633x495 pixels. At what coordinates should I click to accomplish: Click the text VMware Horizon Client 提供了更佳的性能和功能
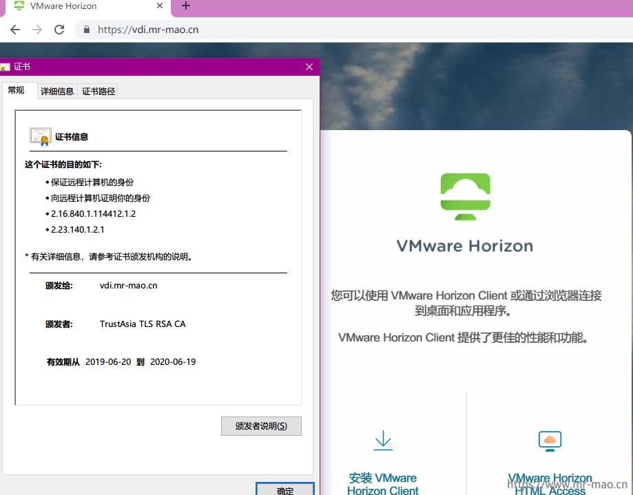[462, 337]
